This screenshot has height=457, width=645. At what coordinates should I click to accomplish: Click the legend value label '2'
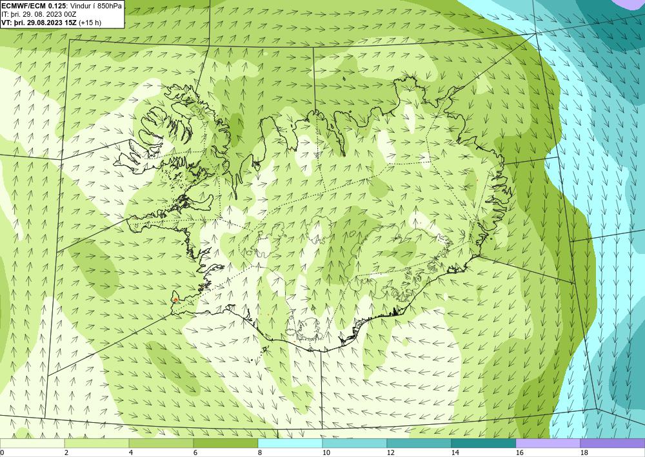click(x=66, y=453)
